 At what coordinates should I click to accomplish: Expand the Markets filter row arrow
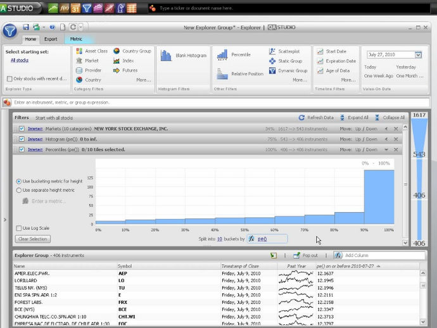coord(386,129)
